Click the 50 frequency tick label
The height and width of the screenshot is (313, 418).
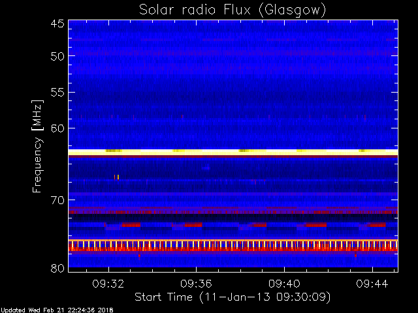(x=57, y=56)
